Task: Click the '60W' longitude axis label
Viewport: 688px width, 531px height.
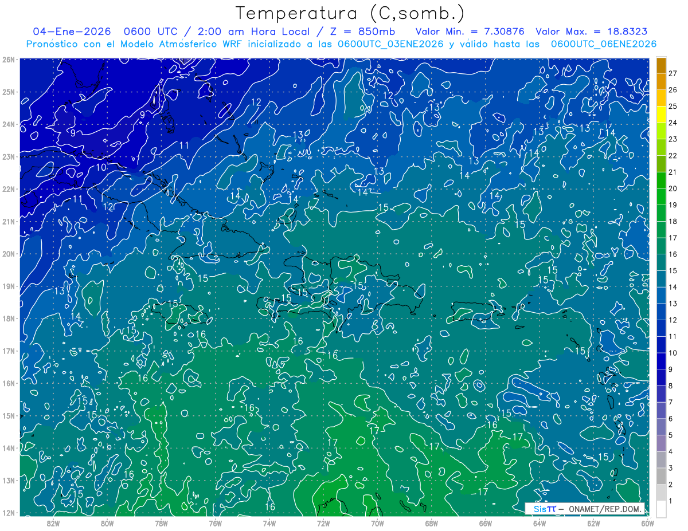Action: point(647,523)
